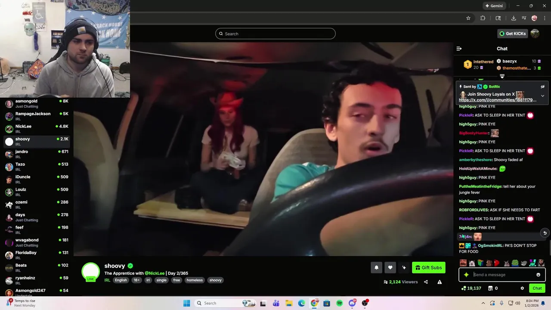Screen dimensions: 551x310
Task: Open Discord from the taskbar
Action: point(352,303)
